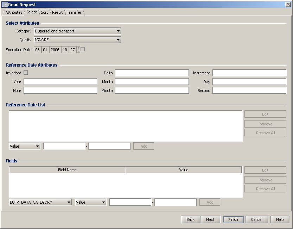
Task: Click Remove button in Fields section
Action: [x=265, y=180]
